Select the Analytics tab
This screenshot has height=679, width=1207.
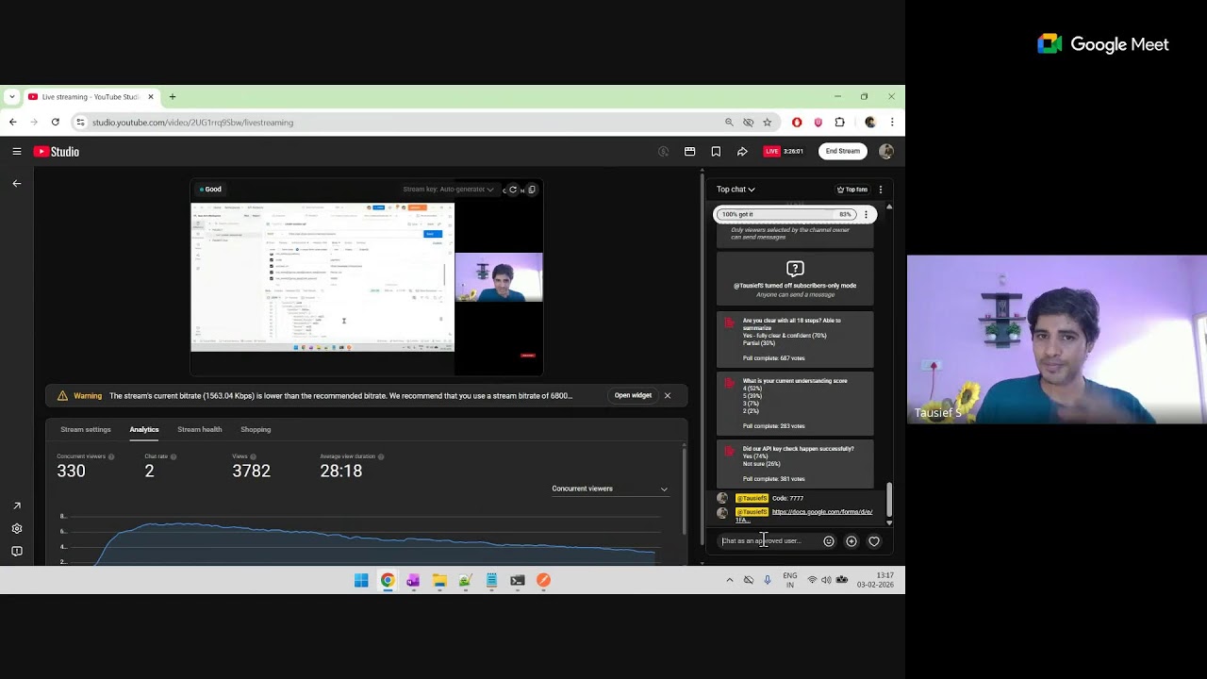point(144,429)
